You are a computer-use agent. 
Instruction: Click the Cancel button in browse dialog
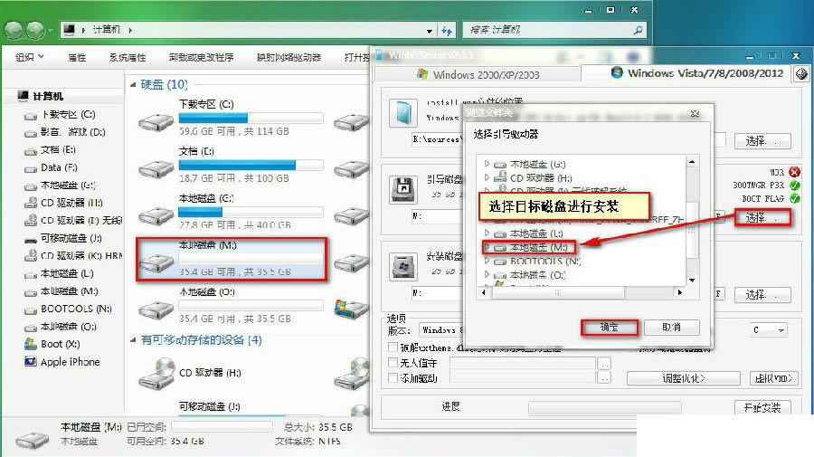click(x=672, y=328)
